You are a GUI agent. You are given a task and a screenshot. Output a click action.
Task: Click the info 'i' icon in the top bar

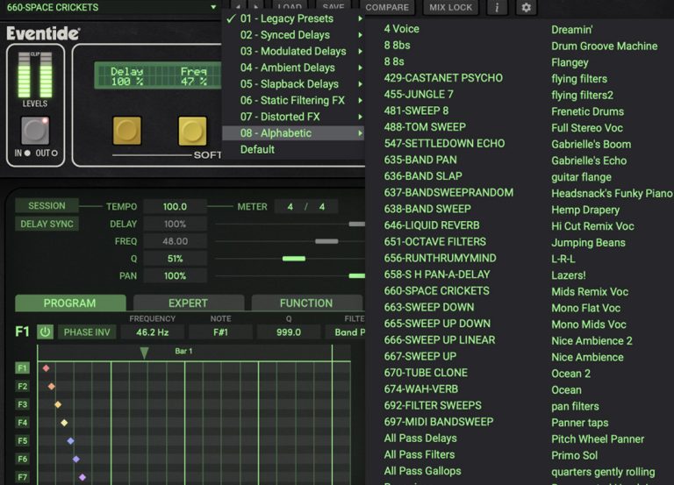497,8
